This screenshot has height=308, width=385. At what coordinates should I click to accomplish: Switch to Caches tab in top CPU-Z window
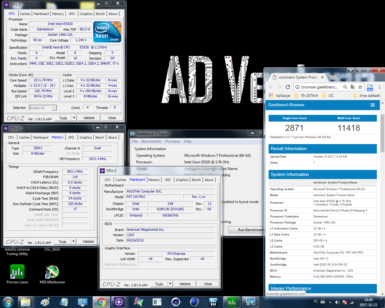pos(25,14)
